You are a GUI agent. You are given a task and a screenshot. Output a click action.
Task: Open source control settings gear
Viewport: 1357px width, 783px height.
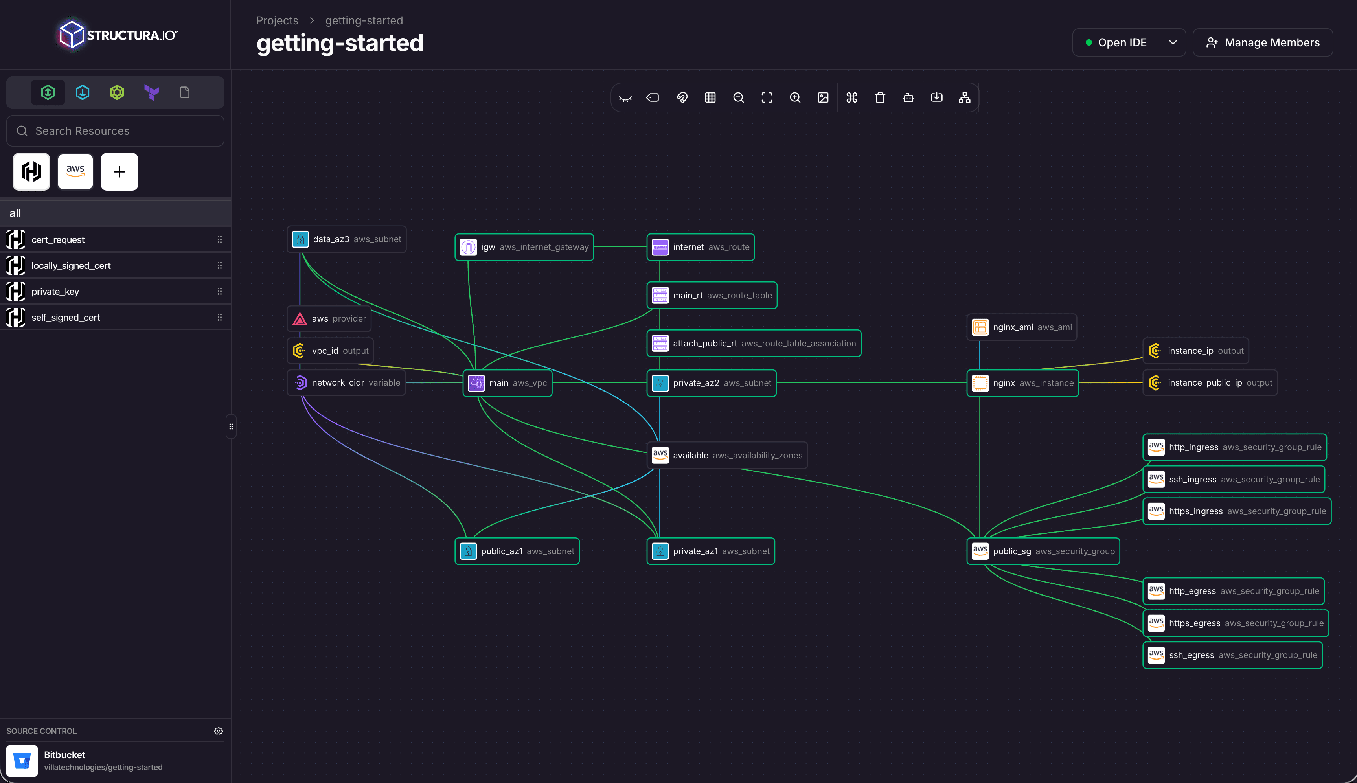coord(218,731)
